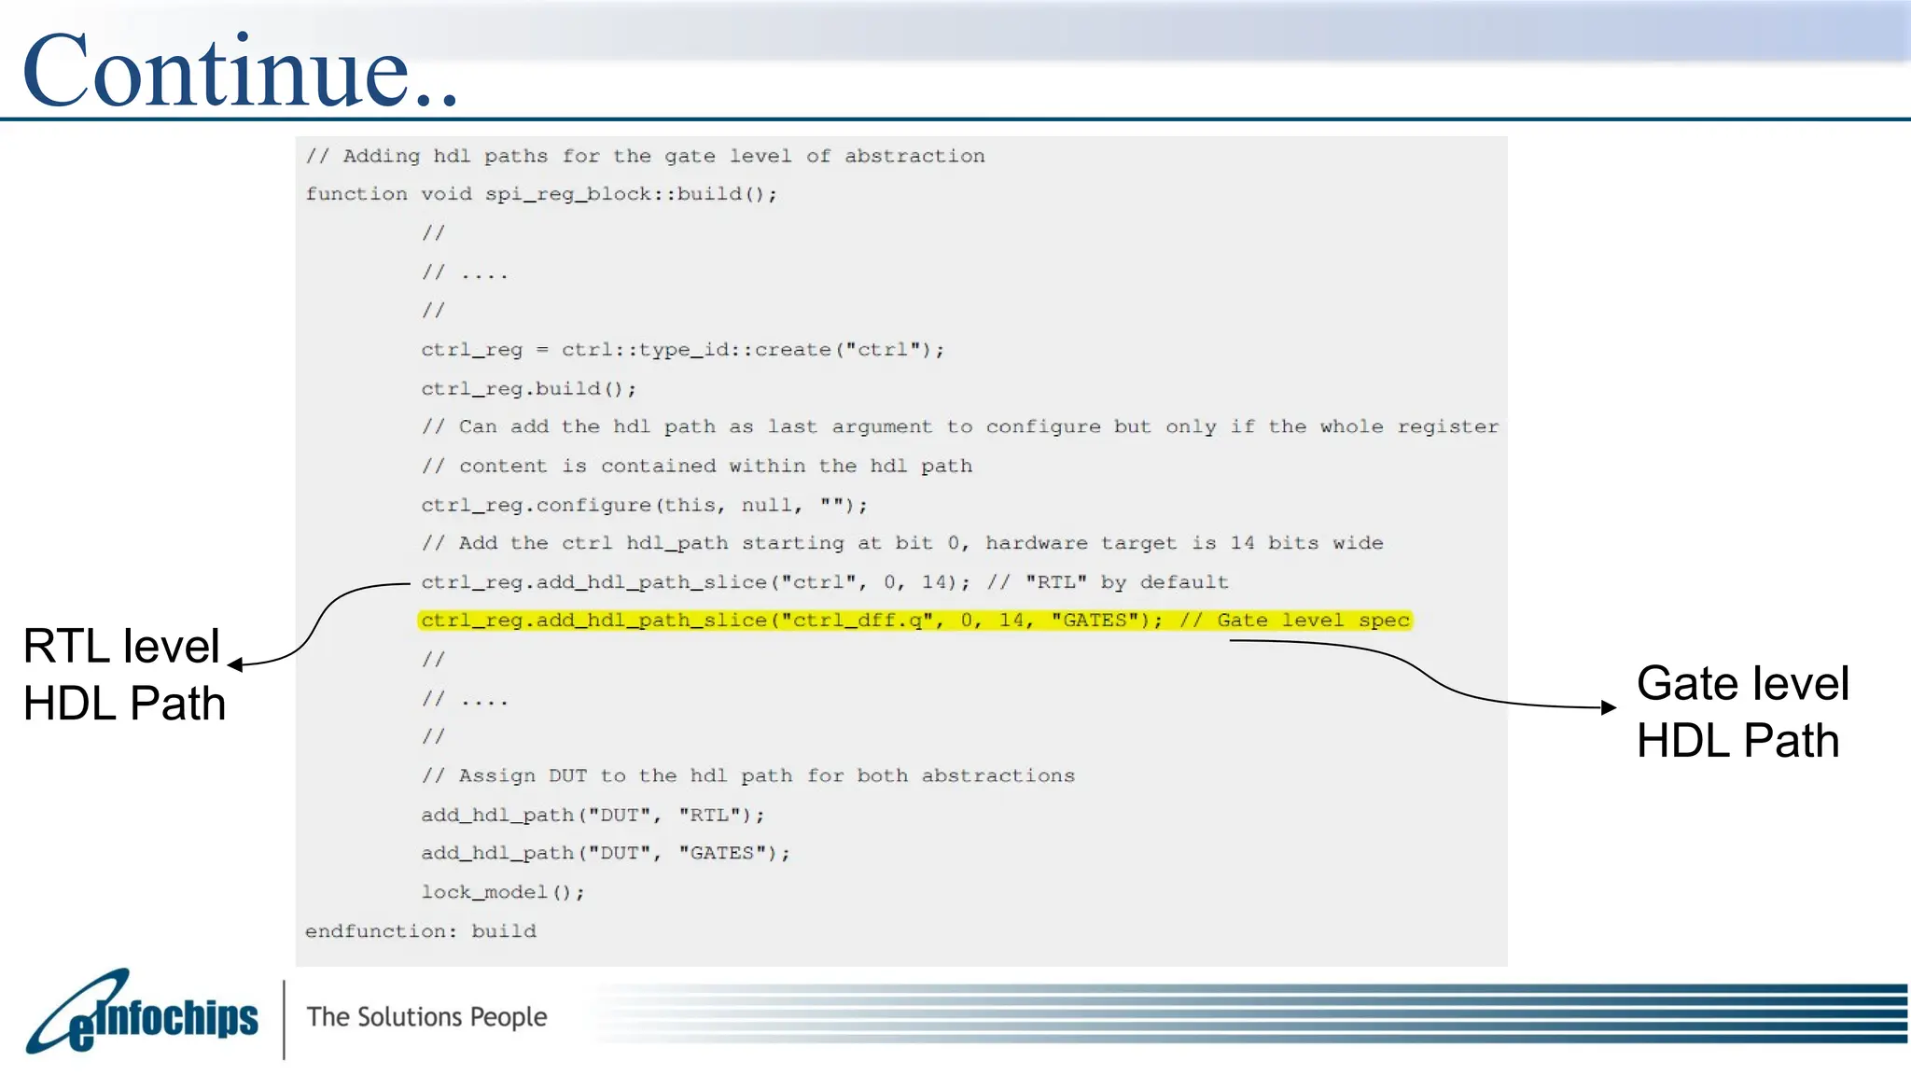Click 'Assign DUT to the hdl path' comment

747,776
